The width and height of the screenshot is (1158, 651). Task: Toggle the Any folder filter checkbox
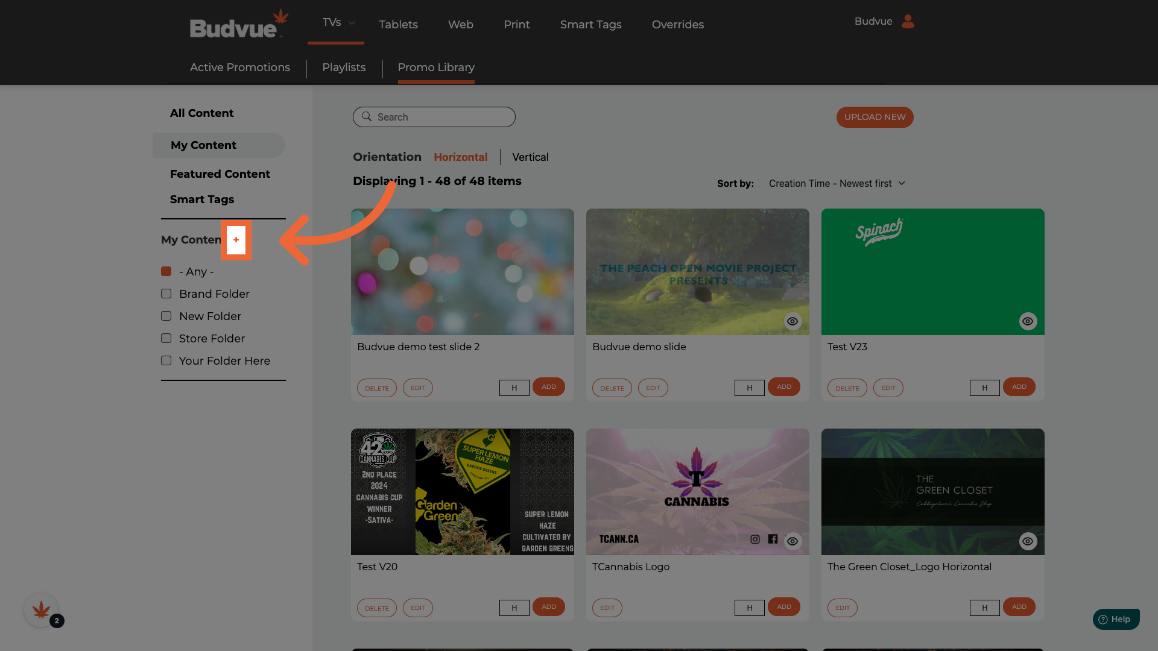pos(166,272)
